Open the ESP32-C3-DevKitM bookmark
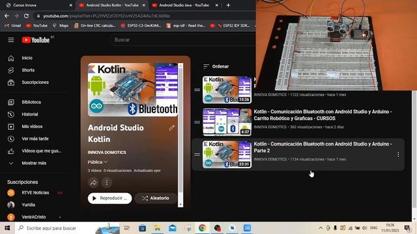 (141, 25)
